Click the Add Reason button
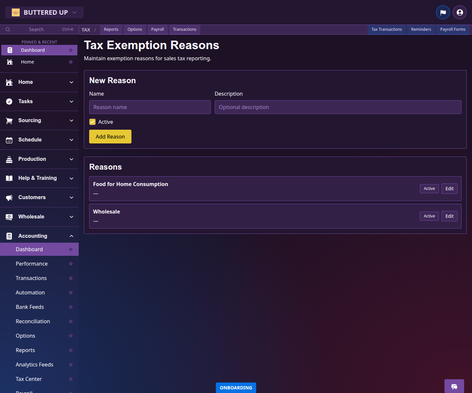 [110, 137]
